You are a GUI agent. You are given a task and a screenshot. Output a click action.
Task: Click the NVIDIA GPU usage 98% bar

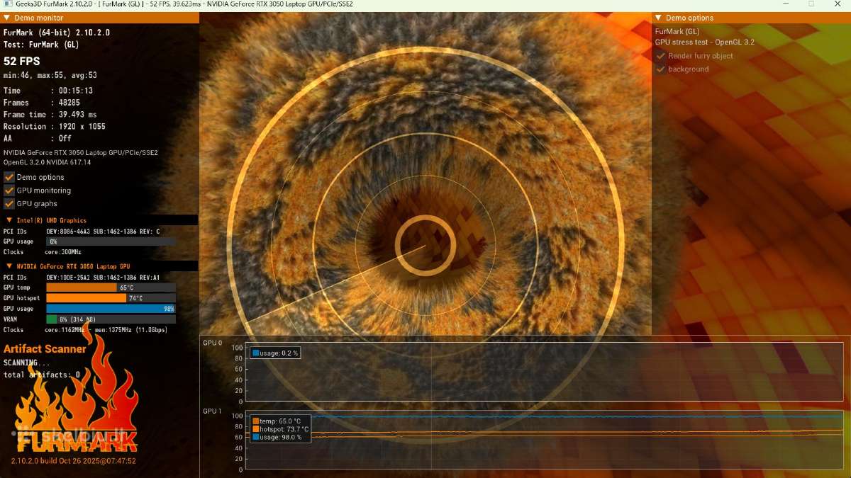(111, 309)
